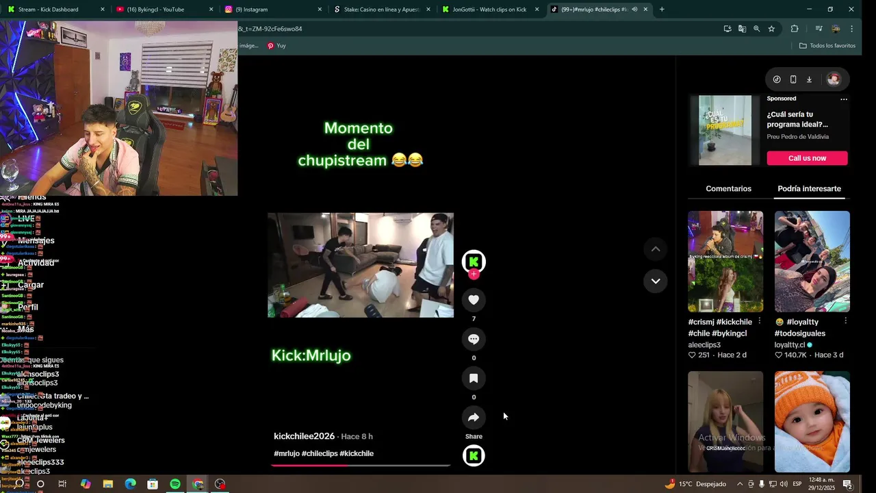Open the creator's Kick avatar beside the video
This screenshot has height=493, width=876.
(474, 262)
